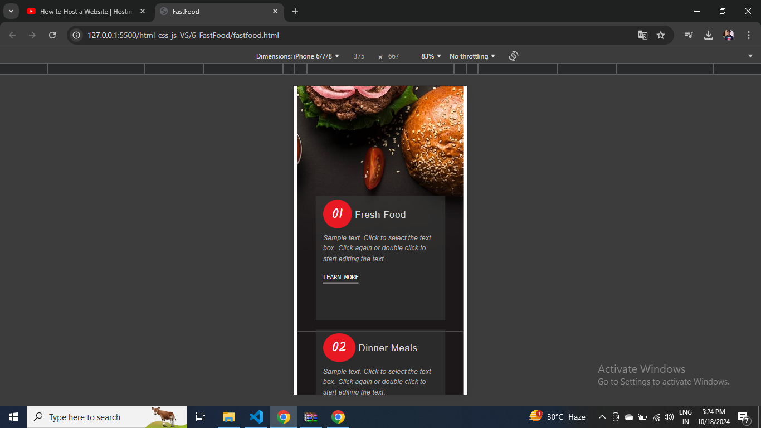Image resolution: width=761 pixels, height=428 pixels.
Task: Open the clock showing 5:24 PM
Action: tap(714, 417)
